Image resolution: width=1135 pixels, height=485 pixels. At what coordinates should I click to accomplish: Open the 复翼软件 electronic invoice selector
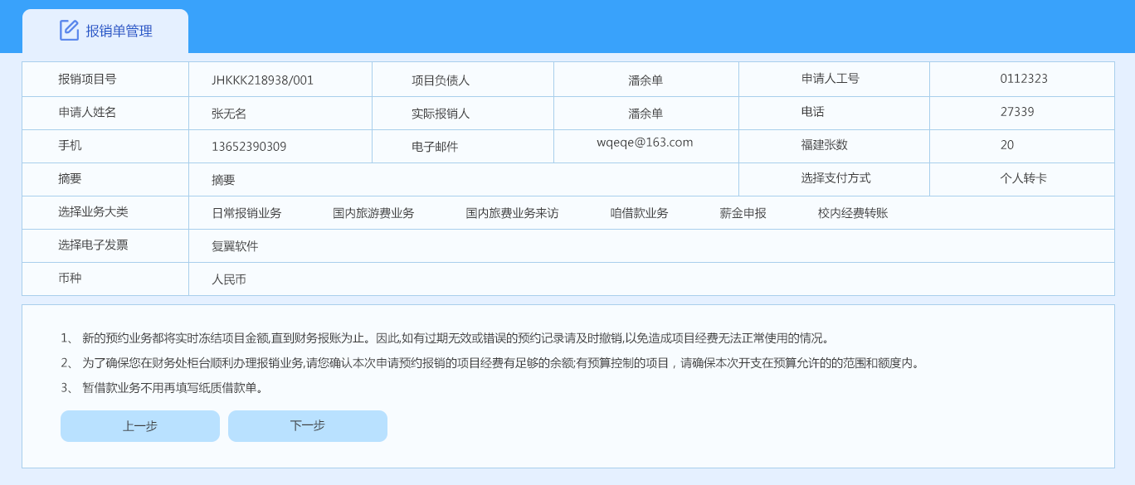(235, 246)
